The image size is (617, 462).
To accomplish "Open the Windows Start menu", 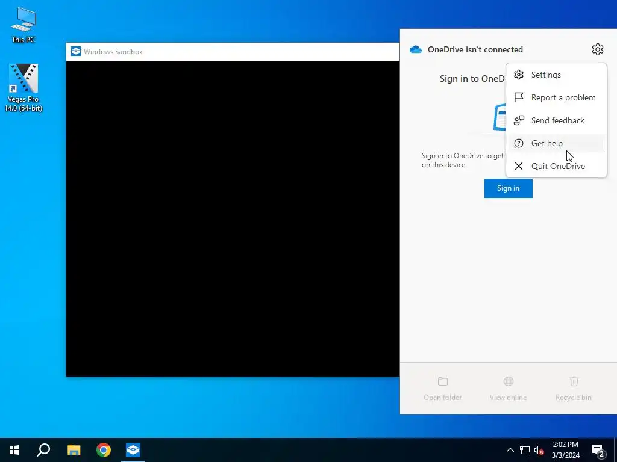I will (x=14, y=450).
